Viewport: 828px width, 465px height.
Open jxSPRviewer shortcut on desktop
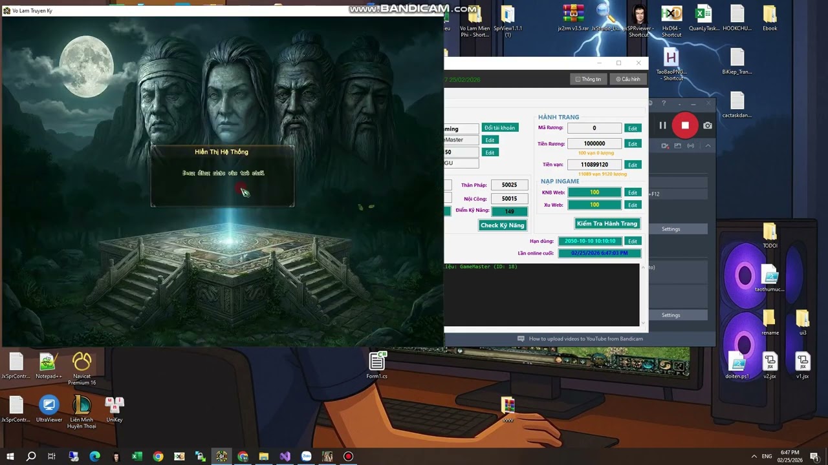point(638,21)
